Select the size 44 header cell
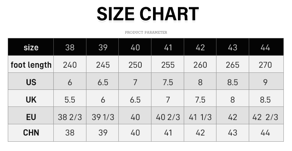Screen dimensions: 292x151 click(266, 47)
